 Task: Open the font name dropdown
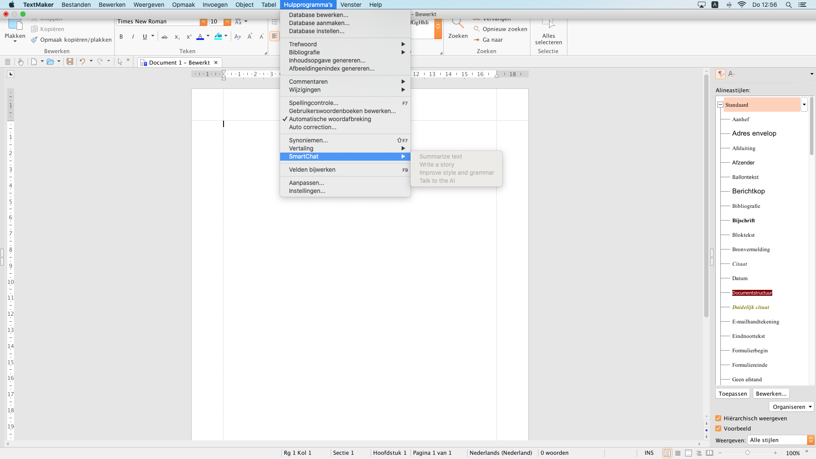pyautogui.click(x=204, y=22)
